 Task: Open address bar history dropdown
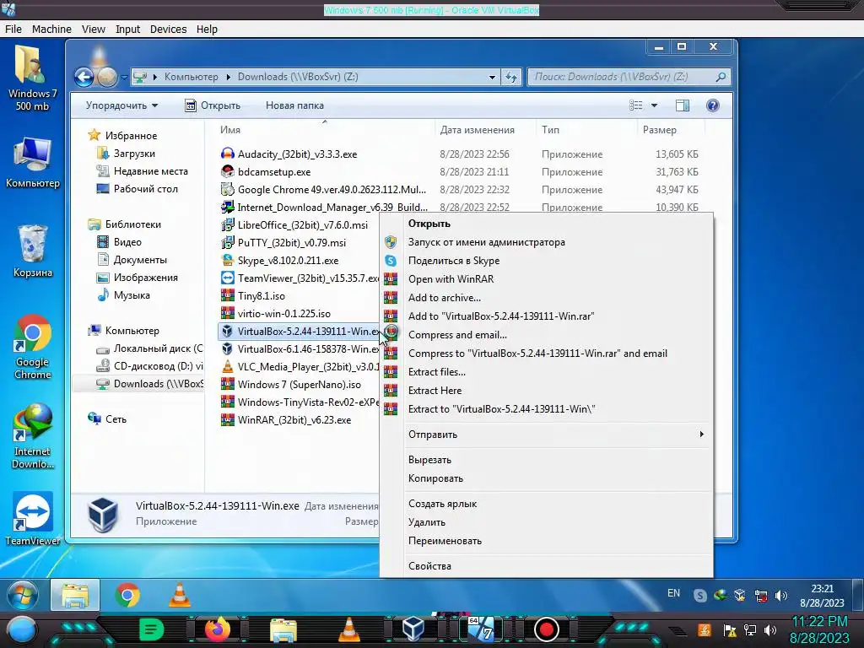click(x=492, y=77)
